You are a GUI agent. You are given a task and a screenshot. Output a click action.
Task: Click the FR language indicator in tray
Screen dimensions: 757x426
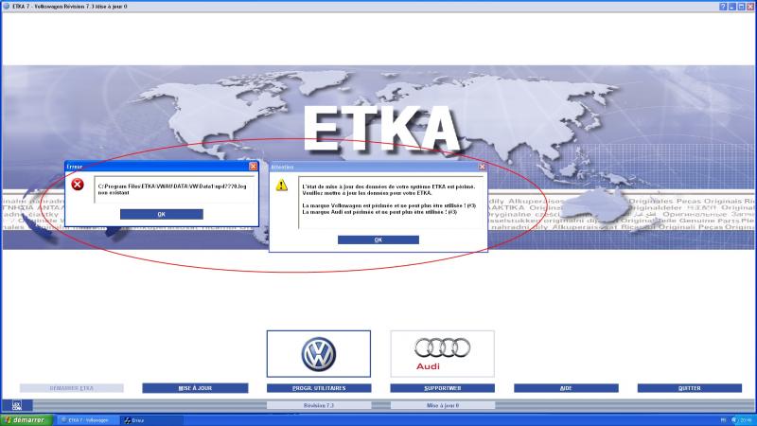click(x=723, y=420)
